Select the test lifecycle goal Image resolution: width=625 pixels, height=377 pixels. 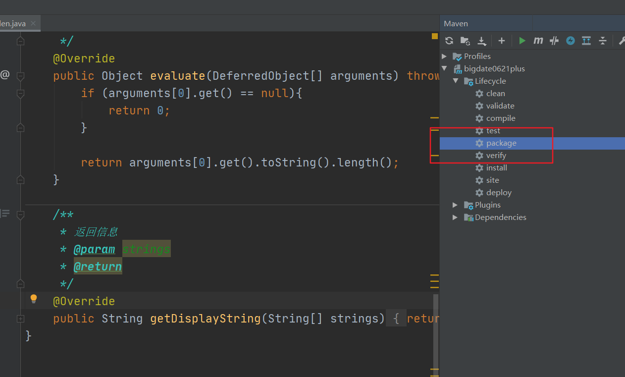click(x=493, y=131)
